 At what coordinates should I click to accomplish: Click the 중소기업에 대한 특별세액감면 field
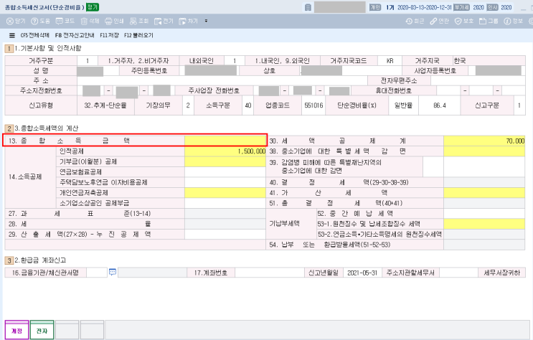click(484, 151)
